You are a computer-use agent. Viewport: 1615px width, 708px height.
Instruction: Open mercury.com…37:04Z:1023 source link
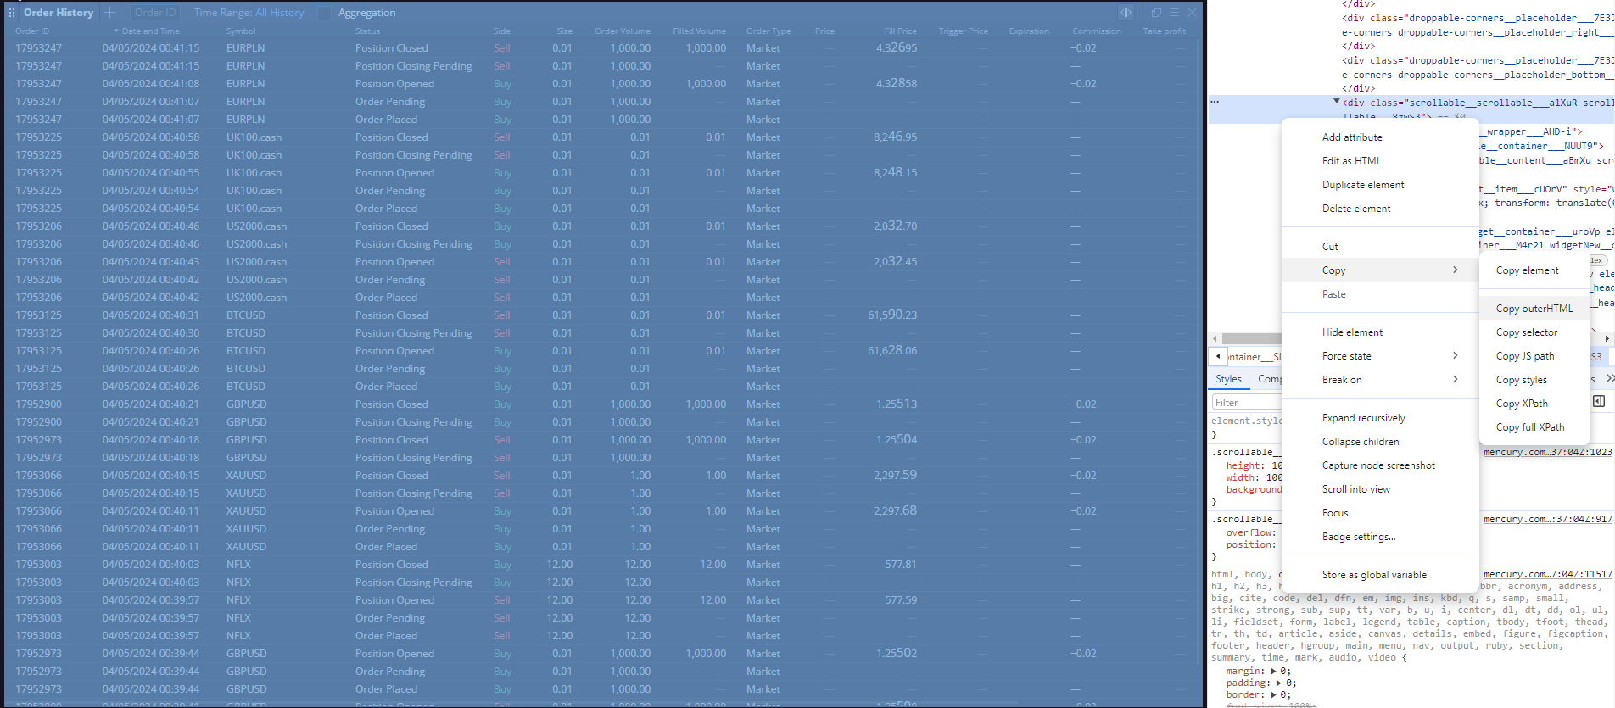pyautogui.click(x=1547, y=452)
